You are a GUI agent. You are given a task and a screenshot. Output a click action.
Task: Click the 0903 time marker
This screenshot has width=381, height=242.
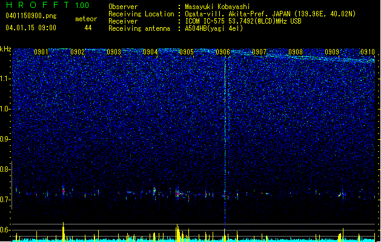click(114, 52)
